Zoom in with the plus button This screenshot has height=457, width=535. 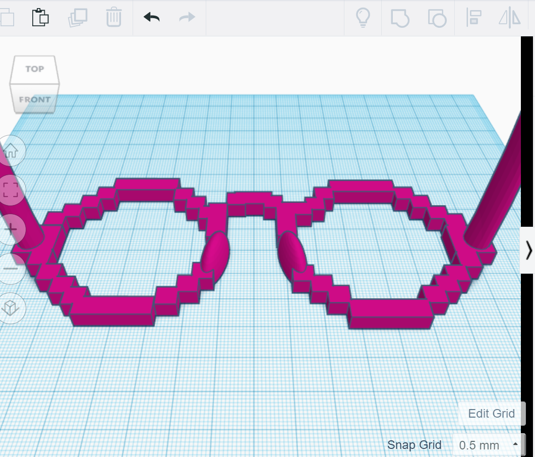pos(11,229)
